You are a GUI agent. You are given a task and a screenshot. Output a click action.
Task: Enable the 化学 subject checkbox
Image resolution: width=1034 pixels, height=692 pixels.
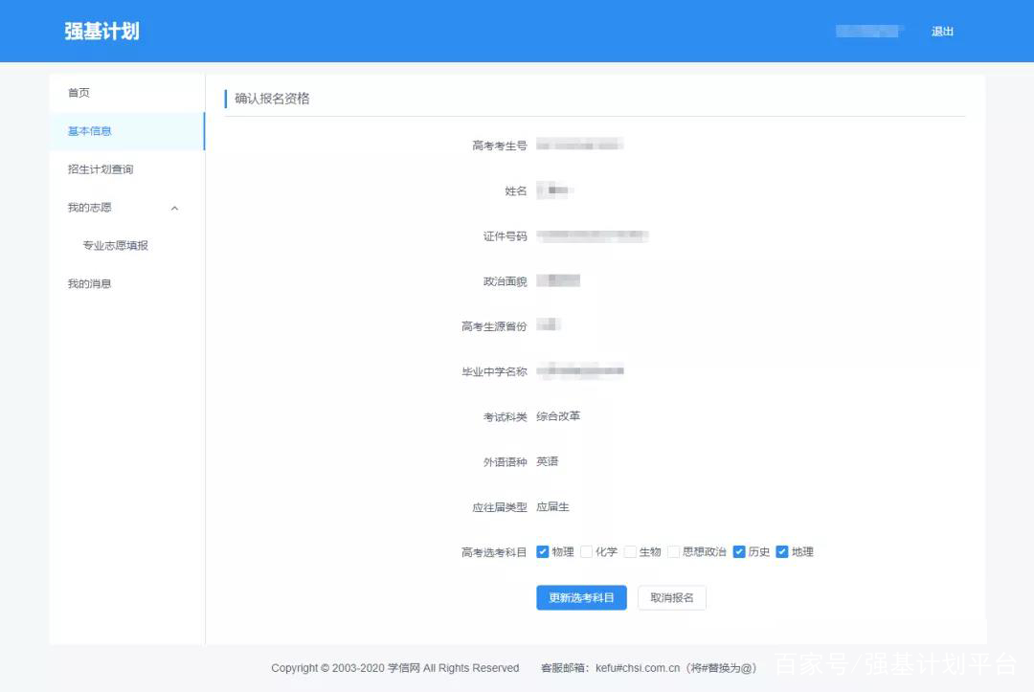pos(587,551)
